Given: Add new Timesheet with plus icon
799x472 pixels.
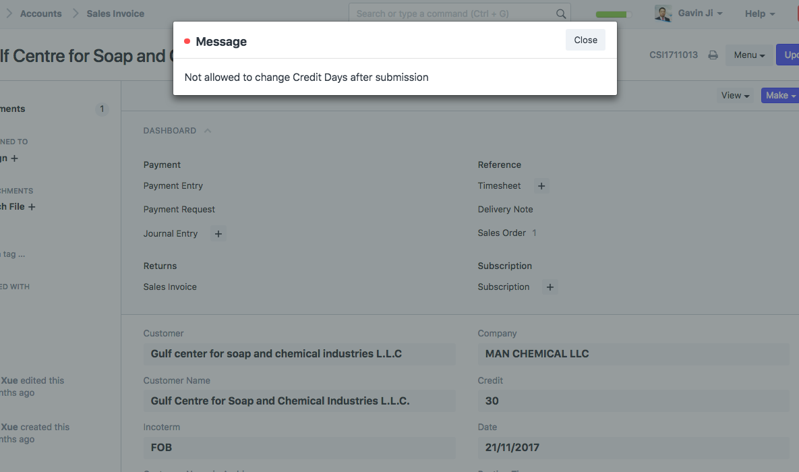Looking at the screenshot, I should (x=541, y=186).
